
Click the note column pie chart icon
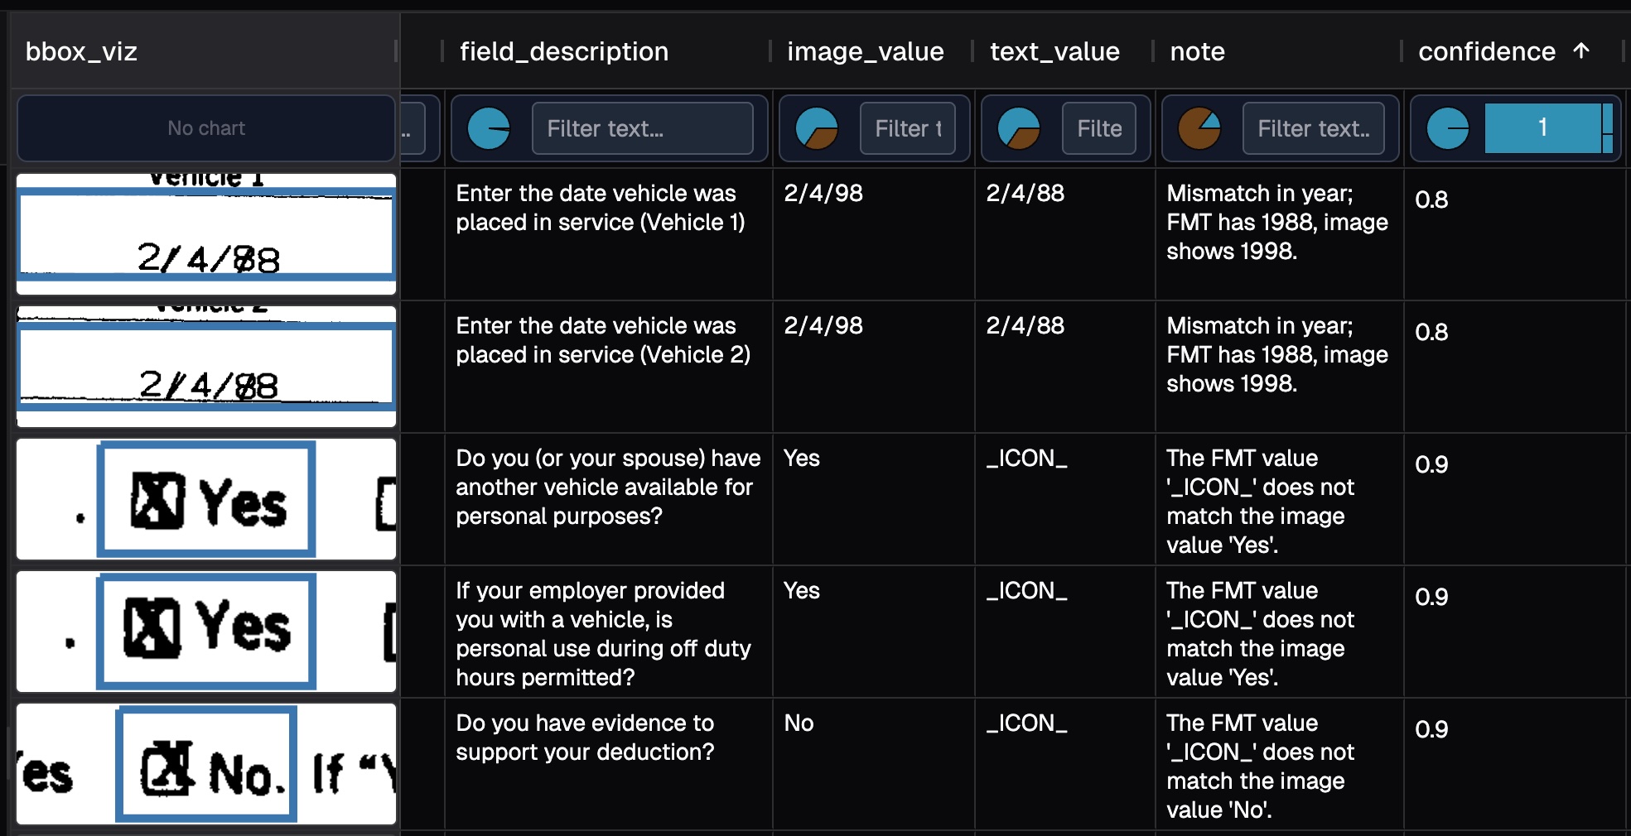(x=1199, y=128)
